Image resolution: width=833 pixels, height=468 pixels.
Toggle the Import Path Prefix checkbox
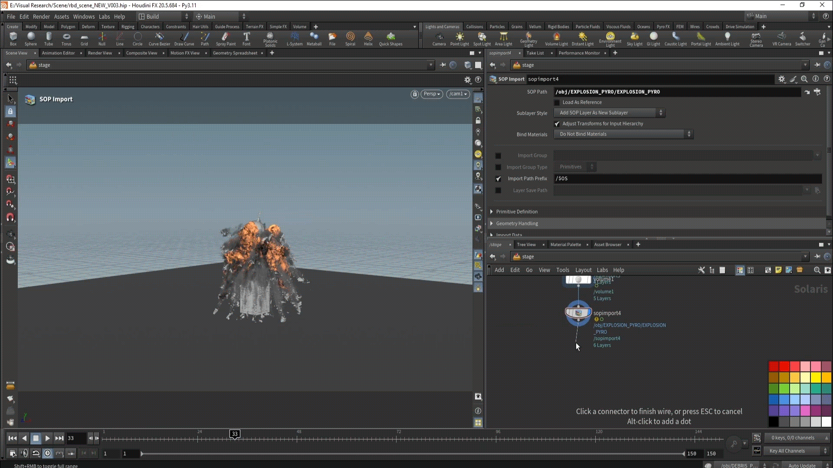[x=498, y=179]
